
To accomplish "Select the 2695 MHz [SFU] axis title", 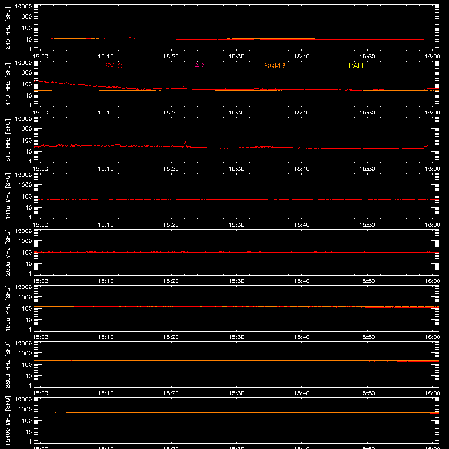I will tap(7, 252).
